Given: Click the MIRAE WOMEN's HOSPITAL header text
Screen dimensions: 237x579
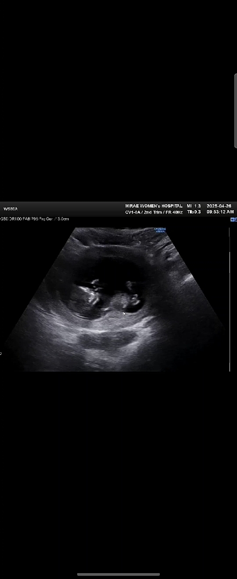Looking at the screenshot, I should (153, 206).
